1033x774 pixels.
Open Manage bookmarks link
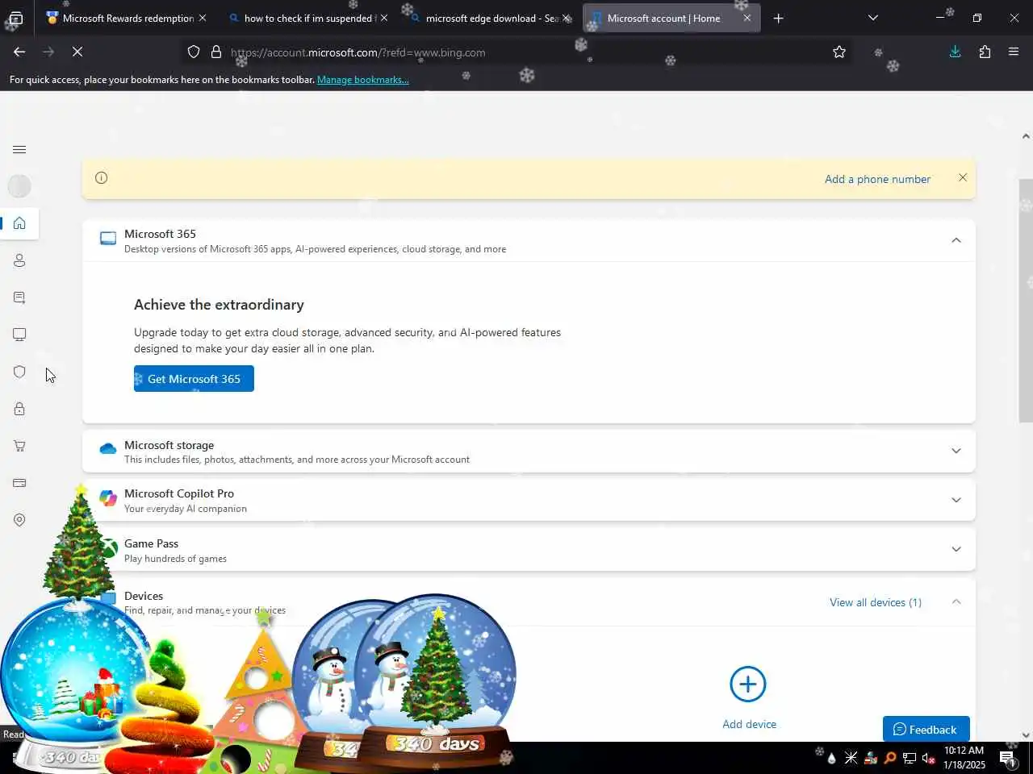(363, 80)
